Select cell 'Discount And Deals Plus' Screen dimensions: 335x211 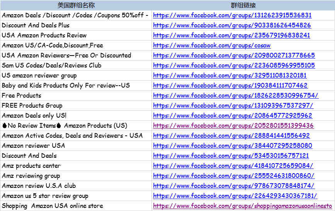point(76,25)
